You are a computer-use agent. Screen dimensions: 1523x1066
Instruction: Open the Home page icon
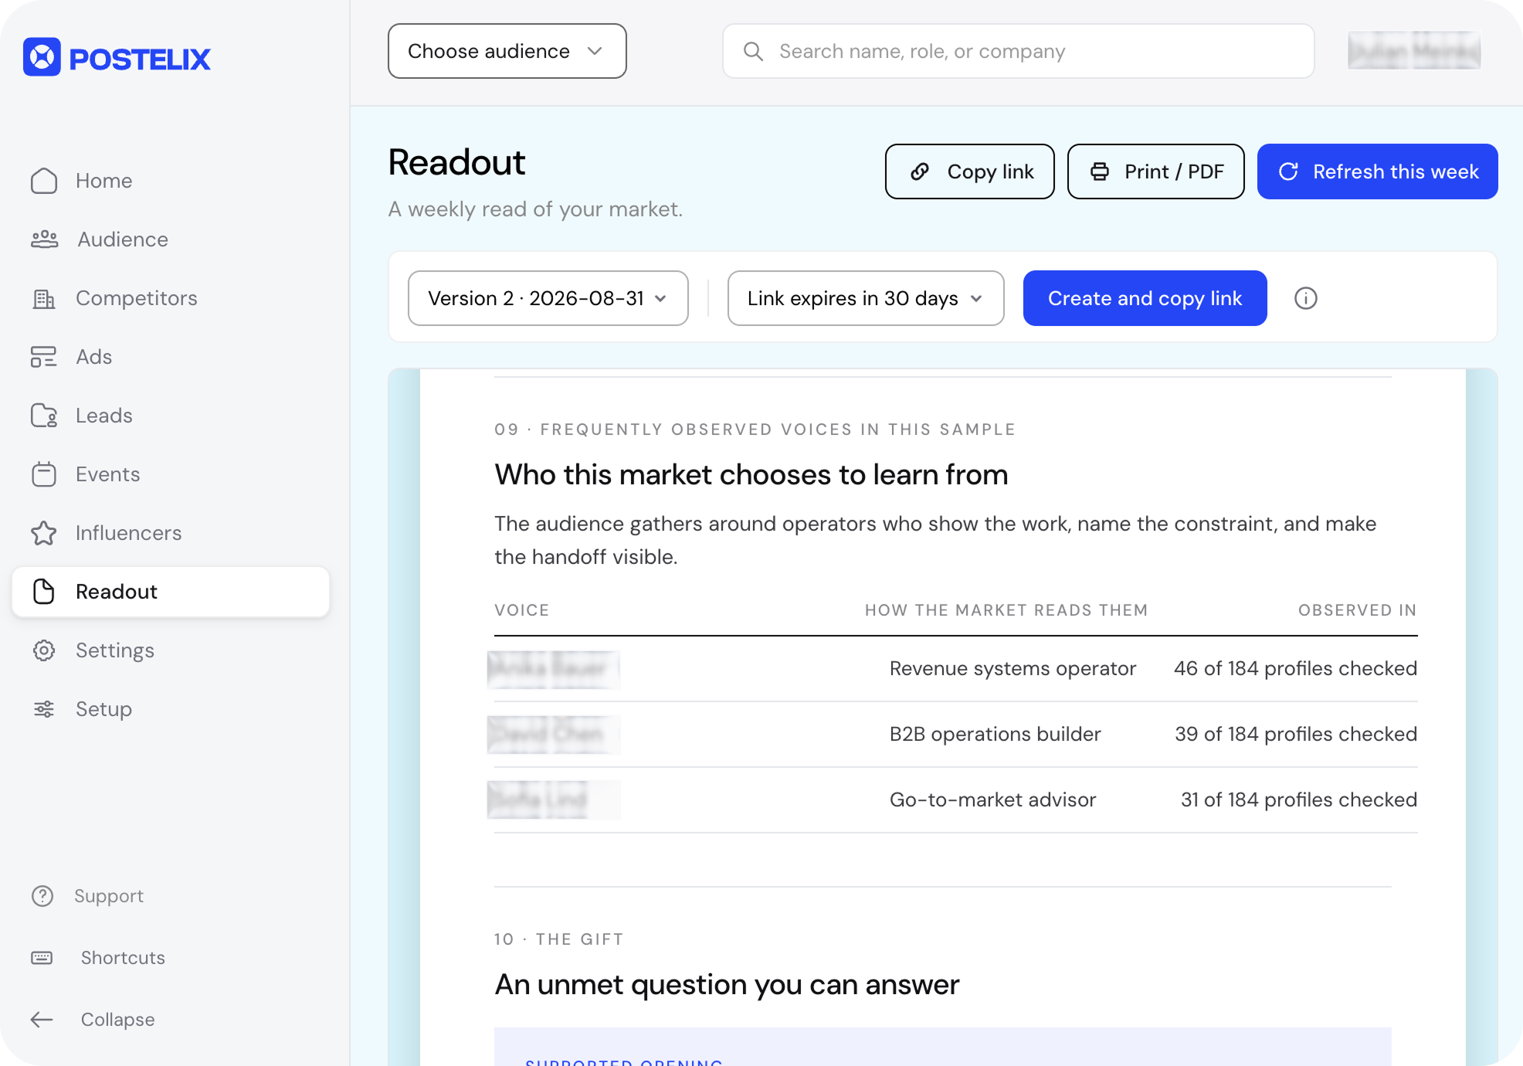click(x=44, y=181)
